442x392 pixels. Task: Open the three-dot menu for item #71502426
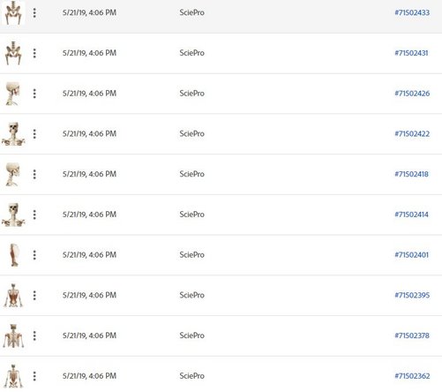pyautogui.click(x=34, y=94)
